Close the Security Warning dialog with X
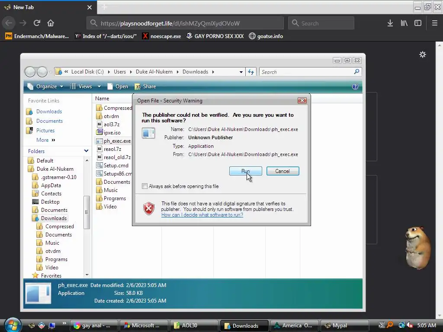Screen dimensions: 443x332 point(302,100)
